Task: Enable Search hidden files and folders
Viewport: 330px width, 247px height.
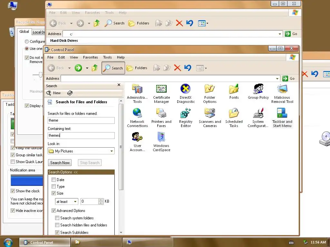Action: pos(57,225)
